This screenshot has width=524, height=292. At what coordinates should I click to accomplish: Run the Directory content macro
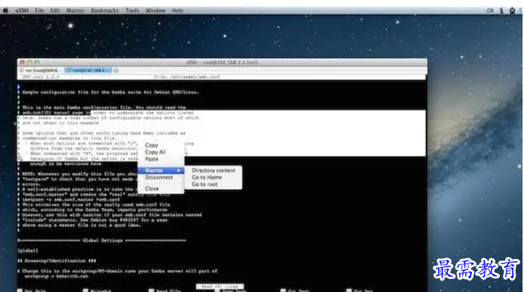213,170
